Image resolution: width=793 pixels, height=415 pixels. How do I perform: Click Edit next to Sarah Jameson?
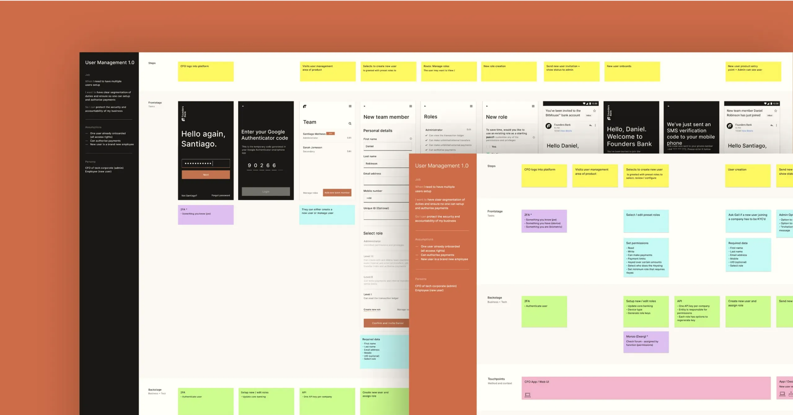pyautogui.click(x=349, y=151)
